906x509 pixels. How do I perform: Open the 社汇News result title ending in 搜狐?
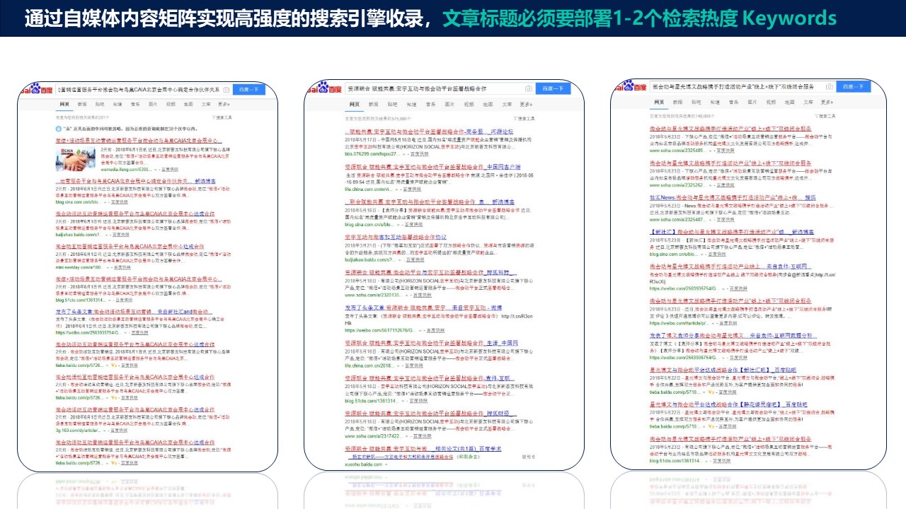pyautogui.click(x=733, y=198)
